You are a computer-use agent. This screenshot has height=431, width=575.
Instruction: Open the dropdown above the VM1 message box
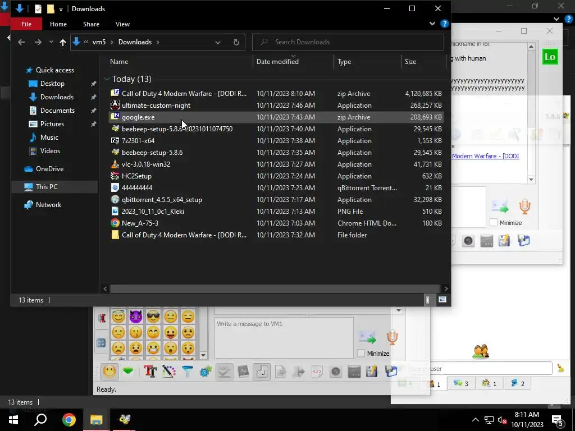point(399,310)
